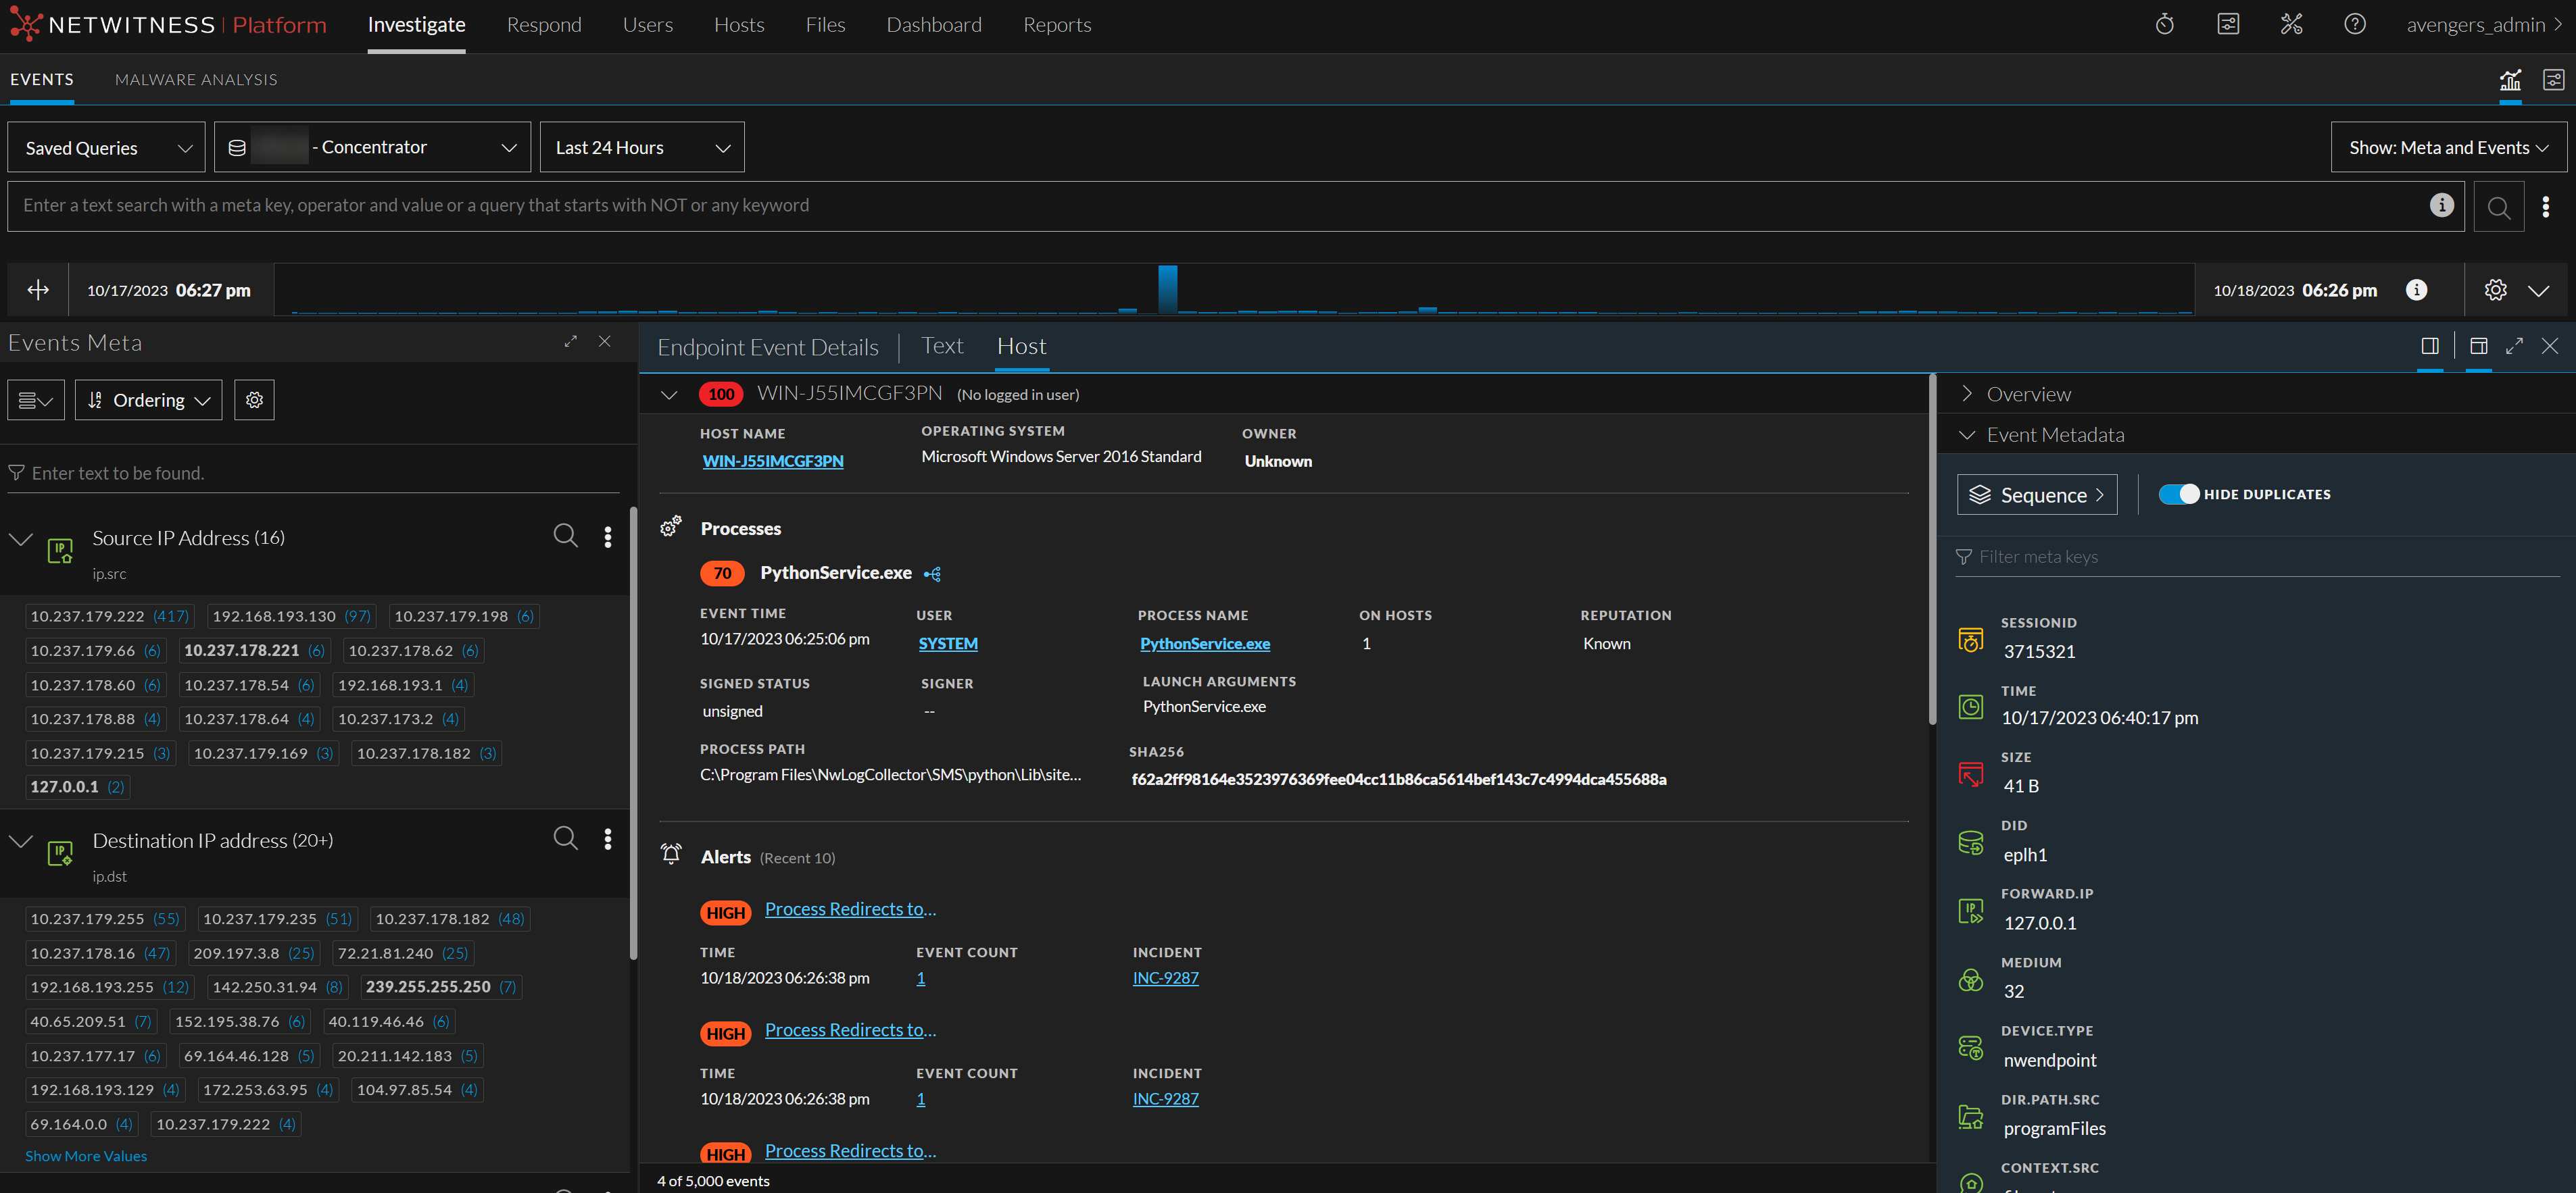Screen dimensions: 2576x1193
Task: Open the Ordering dropdown
Action: [x=148, y=400]
